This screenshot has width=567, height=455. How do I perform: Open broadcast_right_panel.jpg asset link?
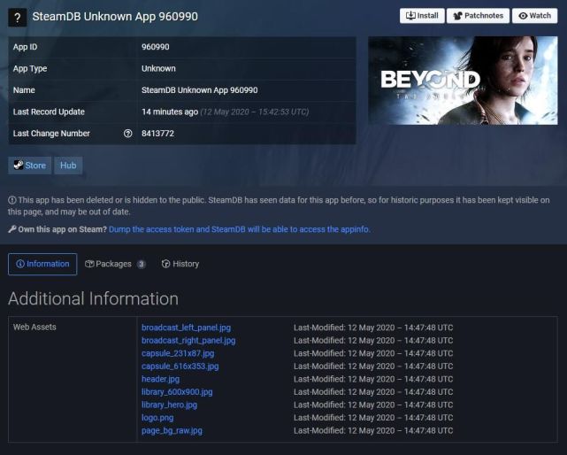tap(188, 341)
